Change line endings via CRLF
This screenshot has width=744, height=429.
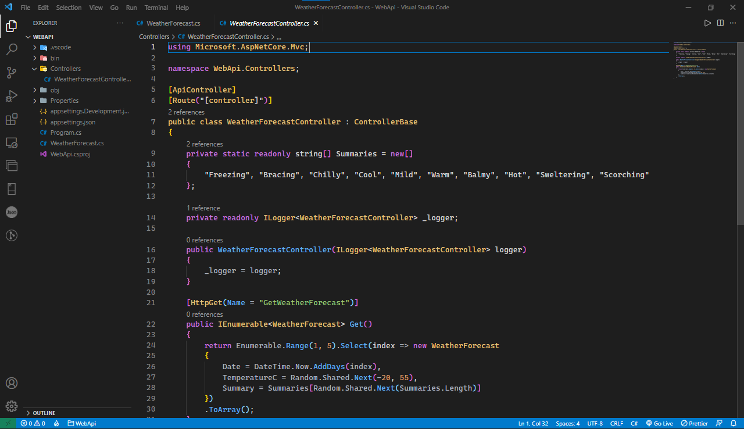pyautogui.click(x=617, y=424)
